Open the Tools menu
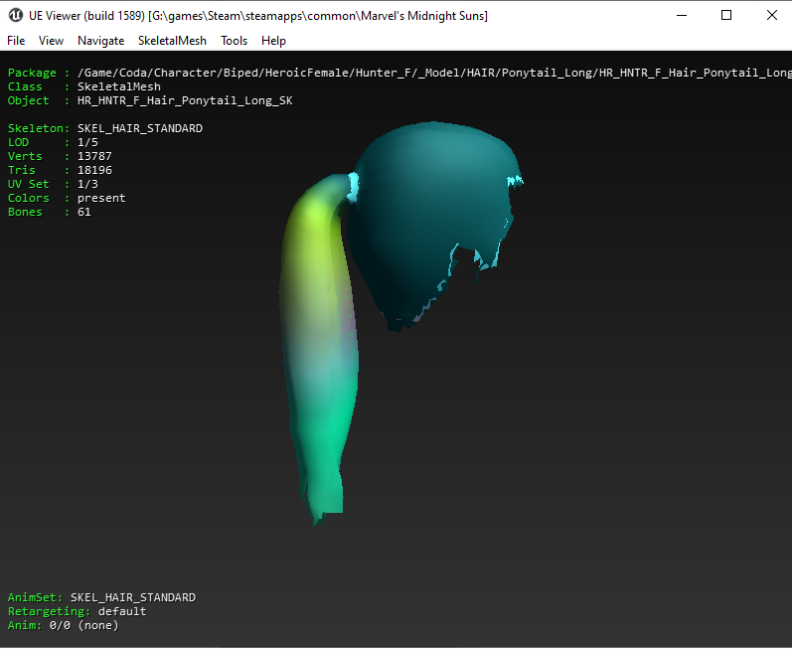The width and height of the screenshot is (792, 651). pos(234,41)
